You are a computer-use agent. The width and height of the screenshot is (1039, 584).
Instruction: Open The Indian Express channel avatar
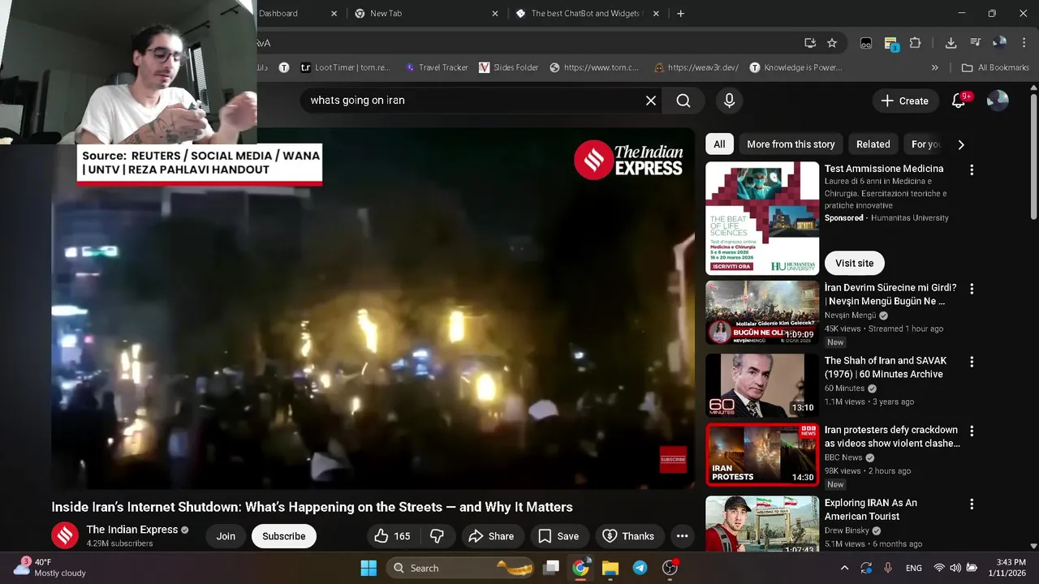[65, 535]
